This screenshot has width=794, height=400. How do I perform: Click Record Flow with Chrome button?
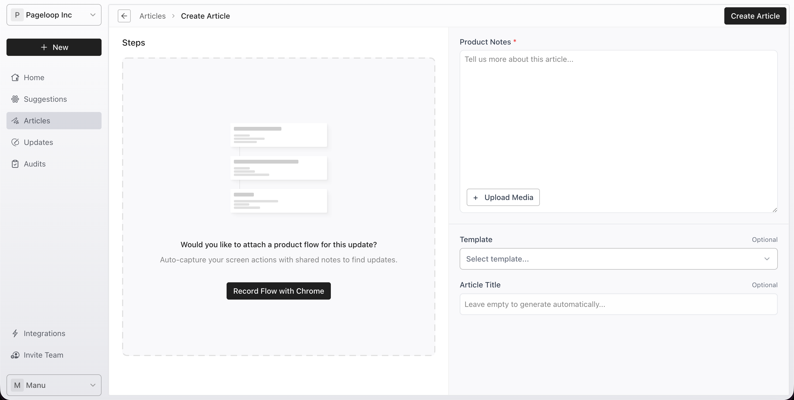[279, 291]
